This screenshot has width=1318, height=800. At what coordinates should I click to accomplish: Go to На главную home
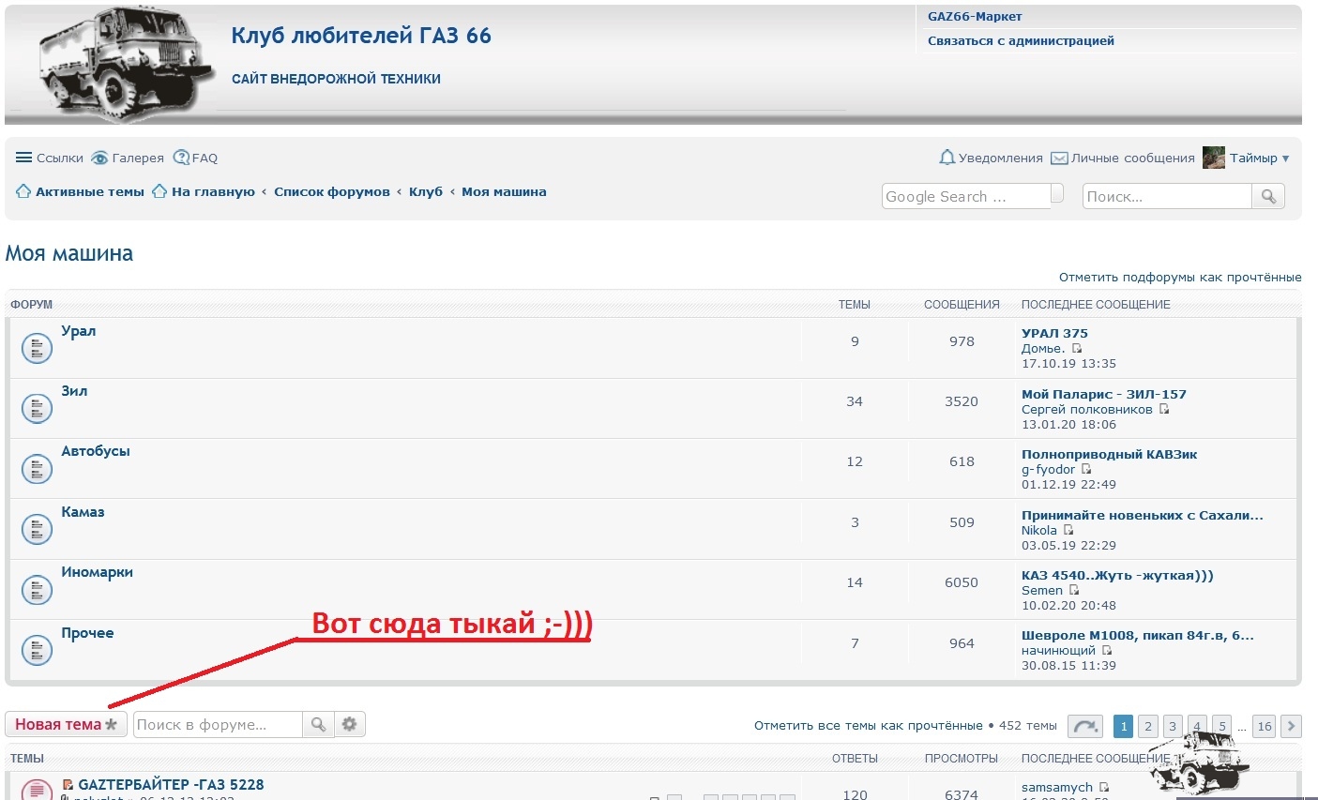click(204, 191)
